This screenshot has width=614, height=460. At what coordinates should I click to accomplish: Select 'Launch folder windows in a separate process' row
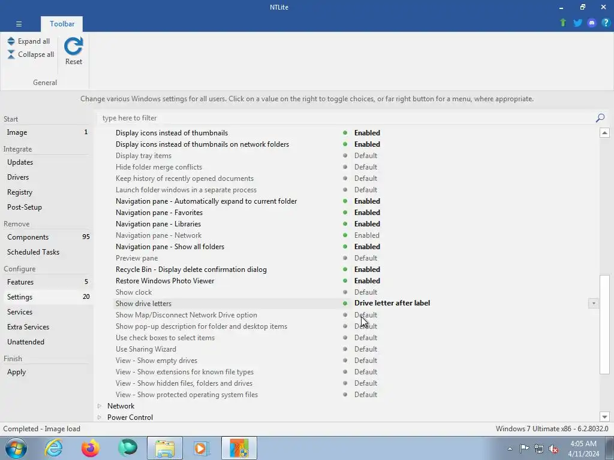pos(356,190)
